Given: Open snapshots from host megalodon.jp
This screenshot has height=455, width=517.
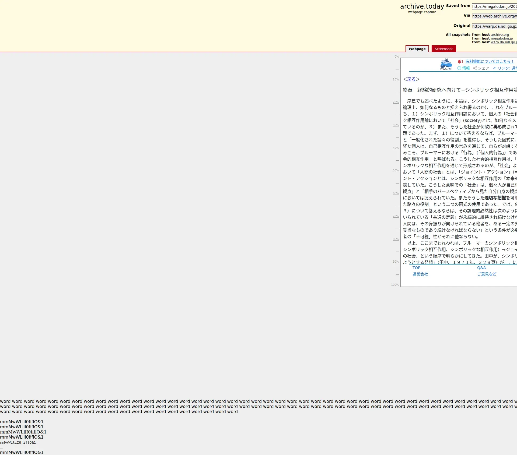Looking at the screenshot, I should pyautogui.click(x=502, y=38).
